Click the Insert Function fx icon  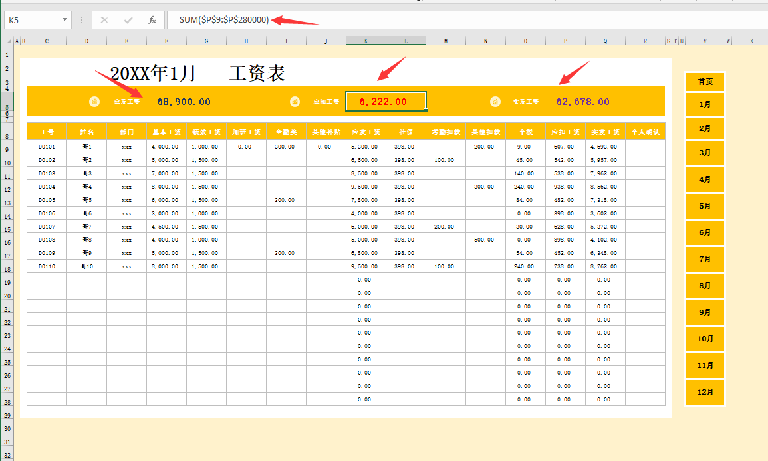[x=152, y=20]
